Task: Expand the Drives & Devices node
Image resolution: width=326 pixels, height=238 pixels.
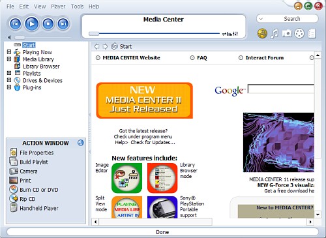Action: (9, 80)
